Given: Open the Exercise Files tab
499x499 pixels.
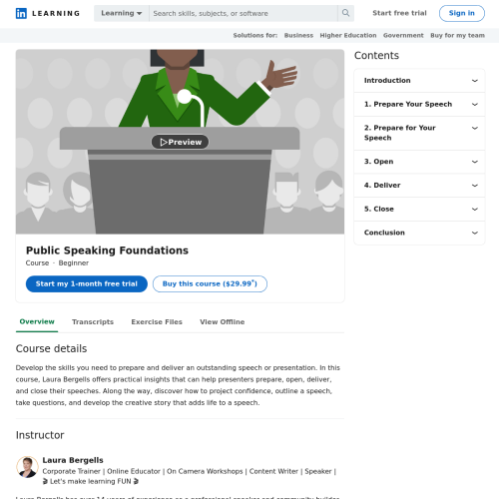Looking at the screenshot, I should tap(157, 322).
